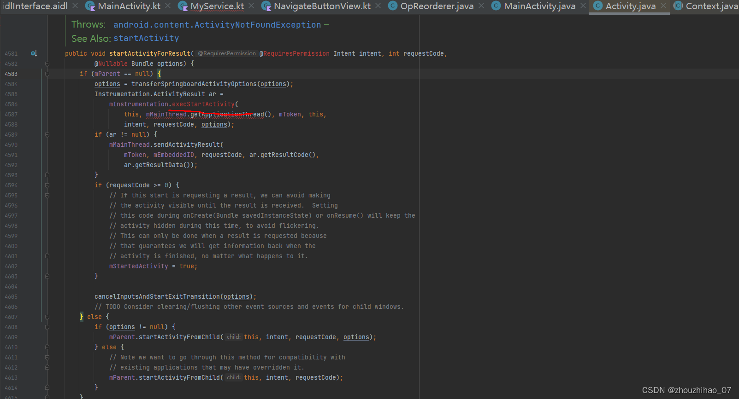Click the Throws: label in documentation
The width and height of the screenshot is (739, 399).
tap(89, 24)
